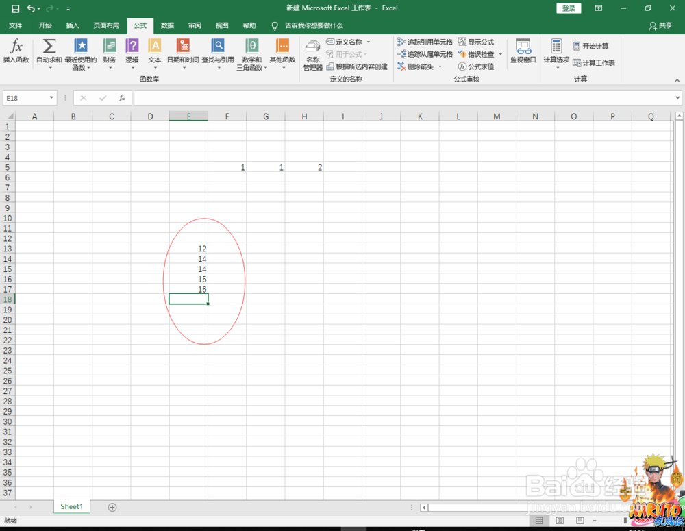Select cell H5 containing 2
Viewport: 685px width, 531px height.
[304, 167]
